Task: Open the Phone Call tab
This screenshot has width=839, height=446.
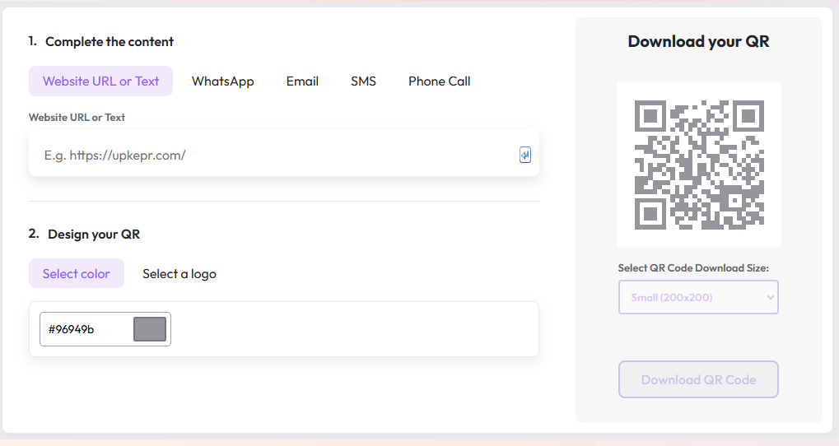Action: pyautogui.click(x=439, y=81)
